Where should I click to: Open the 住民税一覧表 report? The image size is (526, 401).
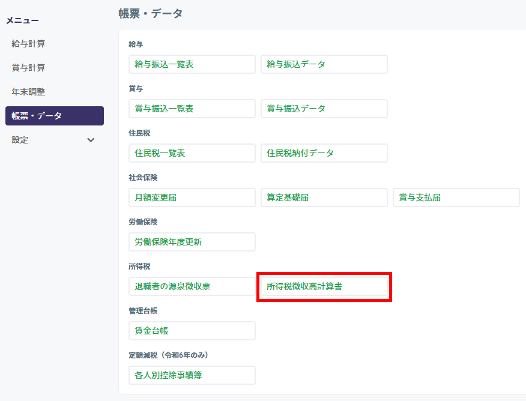click(192, 153)
